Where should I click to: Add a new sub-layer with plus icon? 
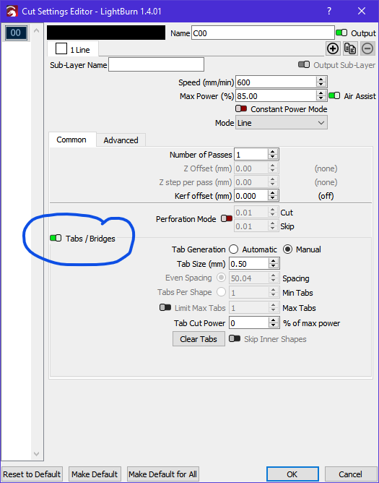tap(333, 48)
